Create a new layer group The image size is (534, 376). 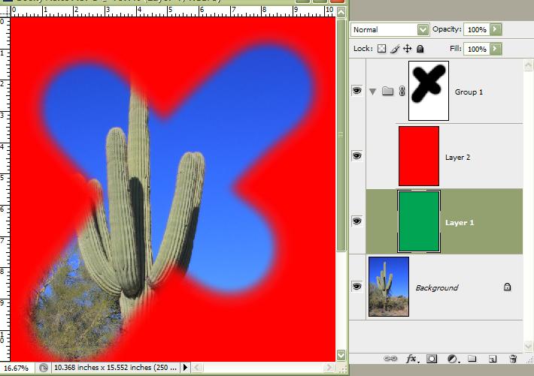[x=473, y=359]
